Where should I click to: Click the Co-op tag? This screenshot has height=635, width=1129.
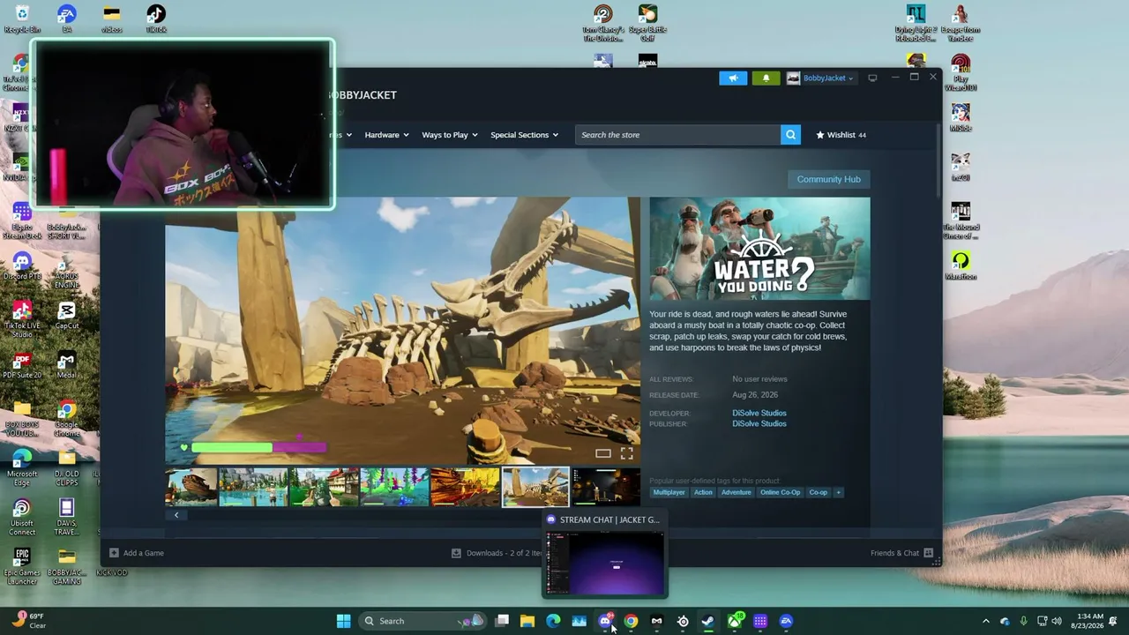pos(818,492)
